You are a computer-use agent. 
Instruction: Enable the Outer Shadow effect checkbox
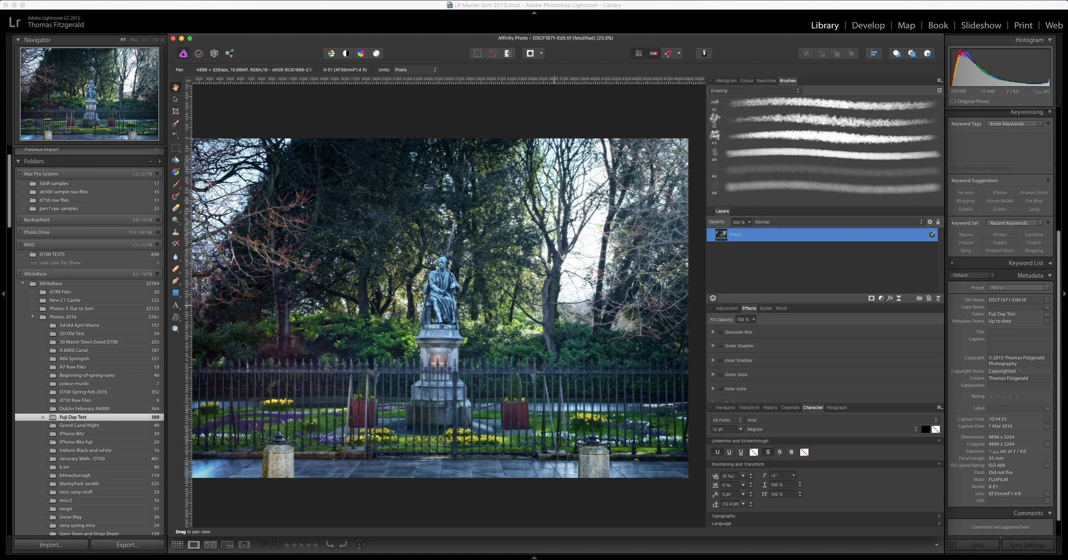(x=721, y=346)
